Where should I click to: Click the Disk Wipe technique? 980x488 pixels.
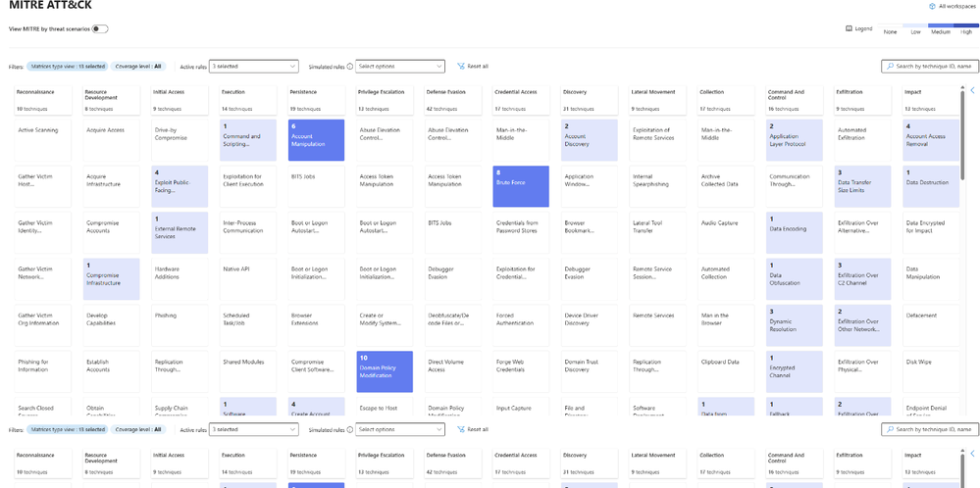click(x=931, y=372)
